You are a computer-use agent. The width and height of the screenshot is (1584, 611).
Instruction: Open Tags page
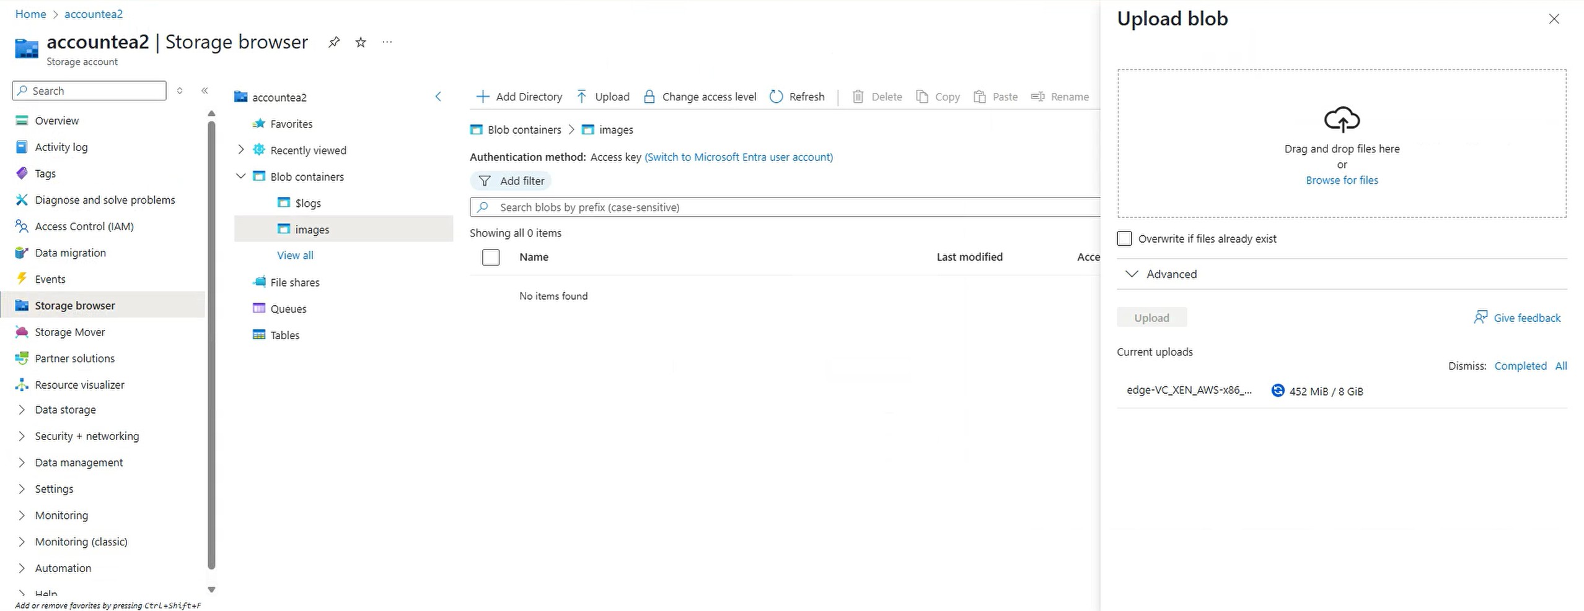45,173
